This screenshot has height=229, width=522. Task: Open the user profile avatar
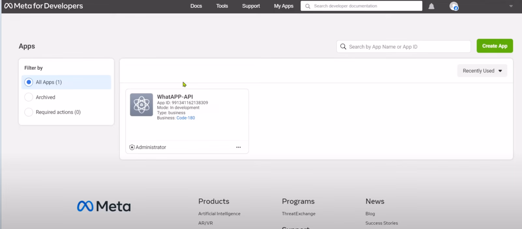click(454, 6)
